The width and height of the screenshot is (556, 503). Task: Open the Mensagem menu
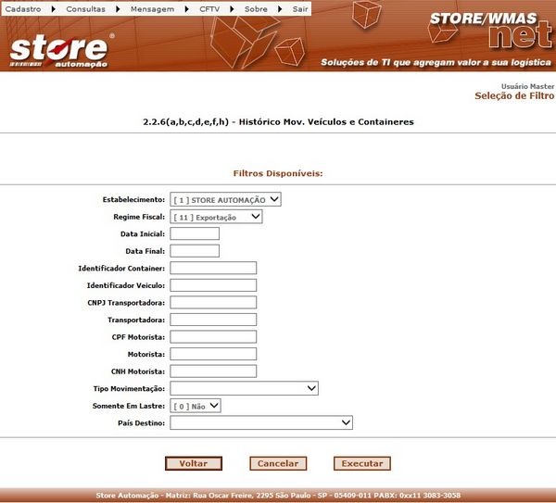[154, 7]
